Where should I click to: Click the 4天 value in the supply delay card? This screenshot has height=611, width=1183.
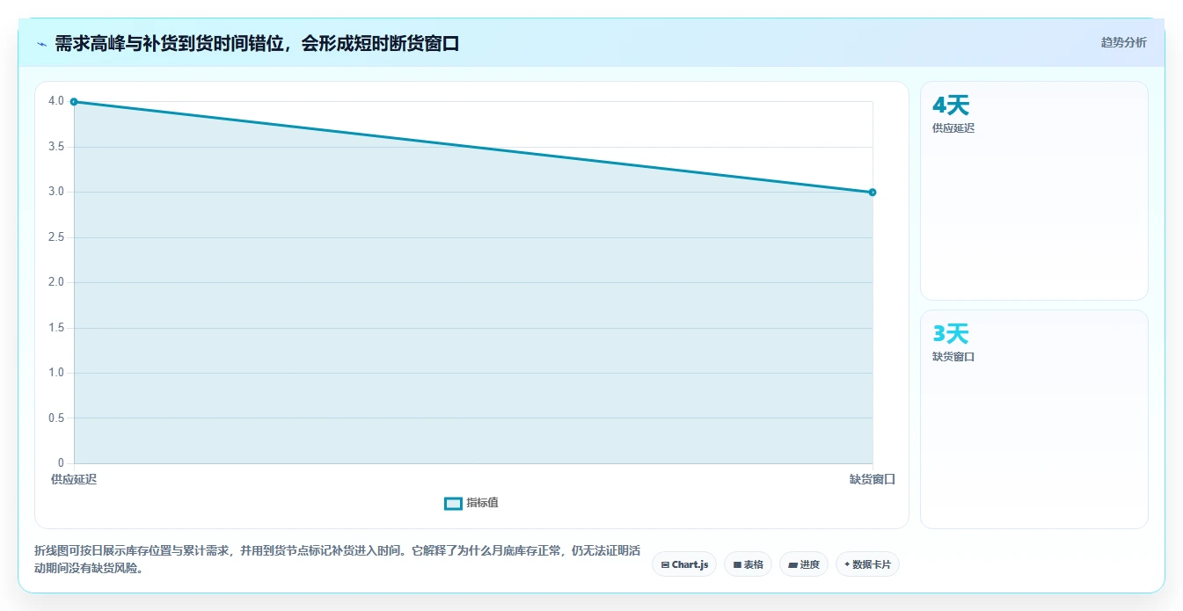pyautogui.click(x=951, y=105)
